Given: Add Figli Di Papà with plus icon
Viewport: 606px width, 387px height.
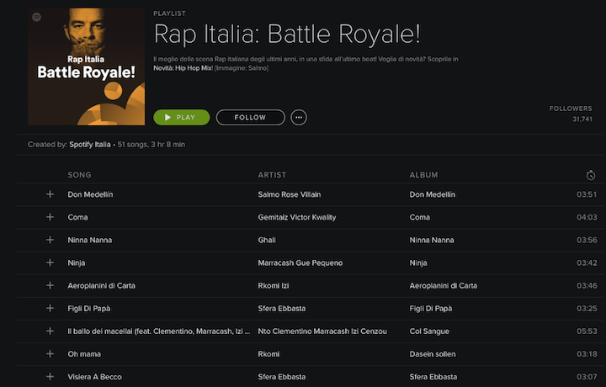Looking at the screenshot, I should [50, 308].
